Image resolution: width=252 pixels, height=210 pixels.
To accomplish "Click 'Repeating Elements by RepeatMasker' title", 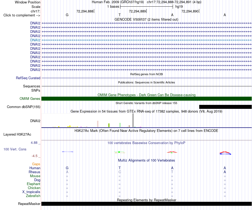I will pyautogui.click(x=146, y=200).
